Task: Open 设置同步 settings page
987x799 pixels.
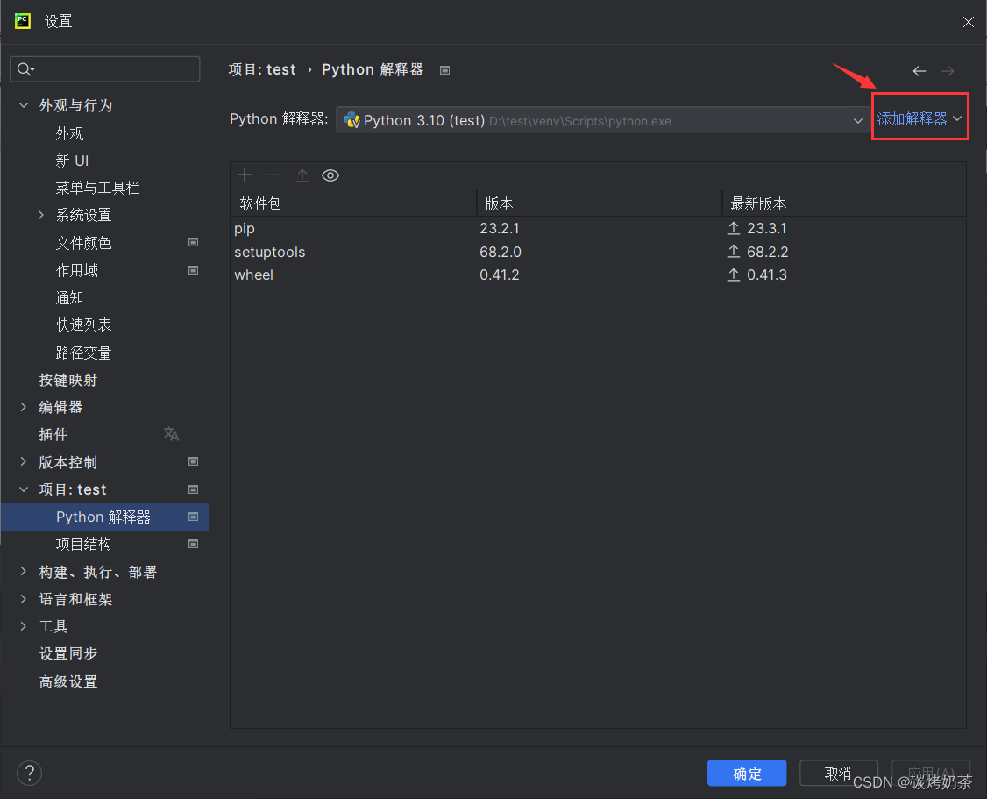Action: click(x=68, y=653)
